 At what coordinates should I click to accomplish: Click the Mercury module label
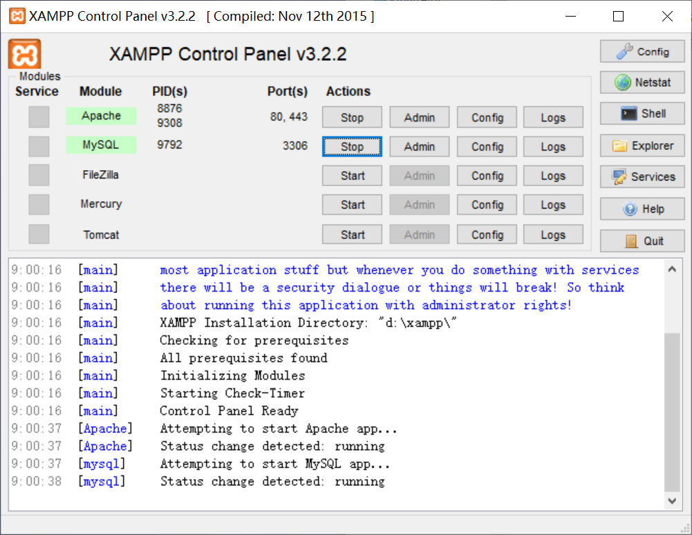click(x=101, y=204)
